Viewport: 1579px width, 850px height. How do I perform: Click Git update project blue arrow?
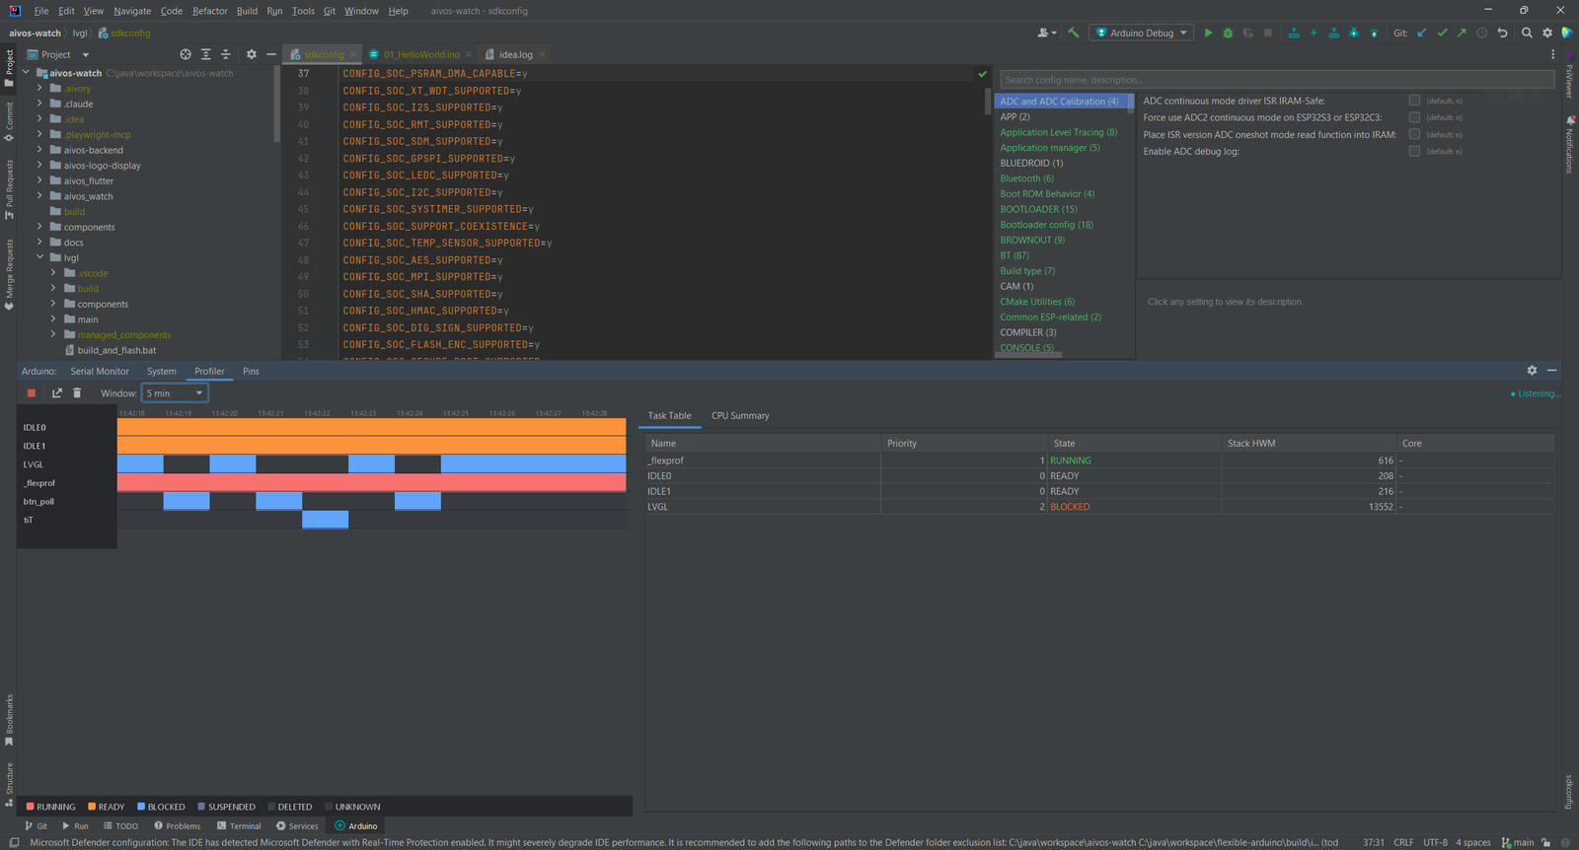pyautogui.click(x=1422, y=33)
